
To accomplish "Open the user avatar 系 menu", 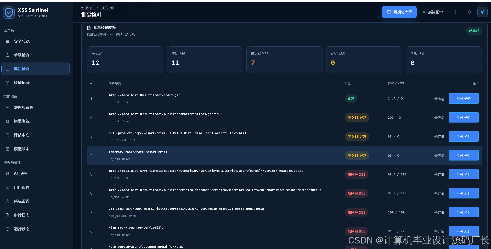I will pos(482,12).
